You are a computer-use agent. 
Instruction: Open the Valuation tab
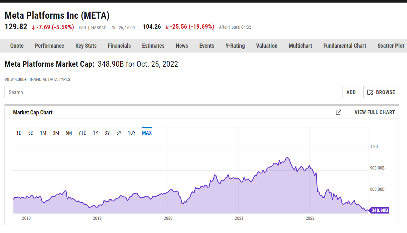pos(266,46)
